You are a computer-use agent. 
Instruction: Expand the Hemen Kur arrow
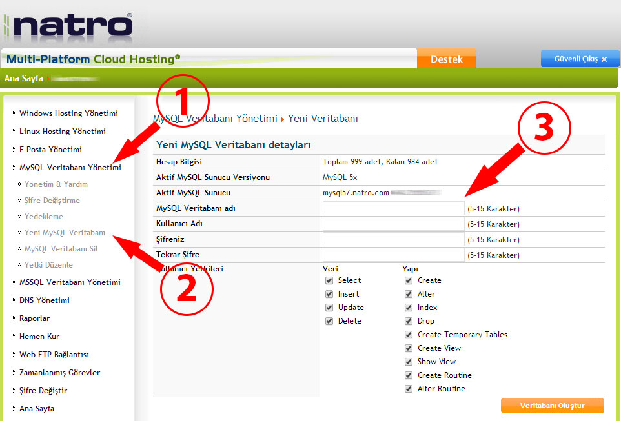pos(14,337)
